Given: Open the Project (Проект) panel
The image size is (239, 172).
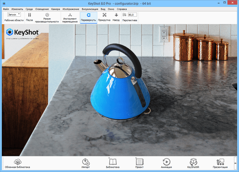Looking at the screenshot, I should point(139,162).
